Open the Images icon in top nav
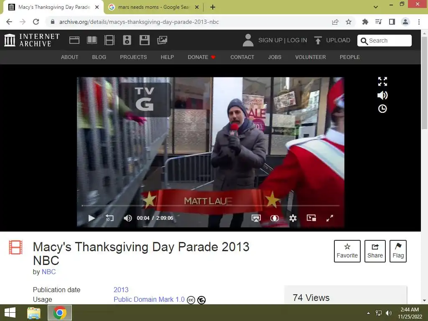Screen dimensions: 428x321 click(x=162, y=40)
